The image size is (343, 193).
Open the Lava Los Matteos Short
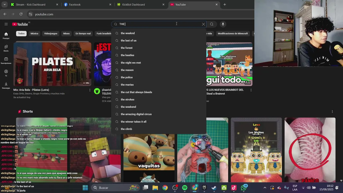256,150
